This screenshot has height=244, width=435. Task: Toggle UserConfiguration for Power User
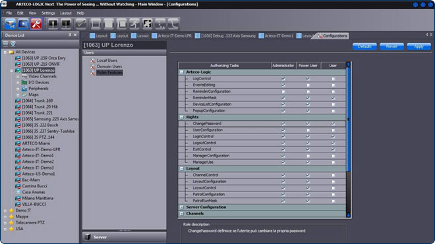[308, 130]
